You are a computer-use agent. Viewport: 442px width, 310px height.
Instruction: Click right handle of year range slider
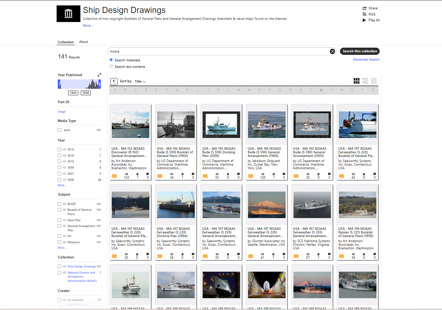point(100,84)
